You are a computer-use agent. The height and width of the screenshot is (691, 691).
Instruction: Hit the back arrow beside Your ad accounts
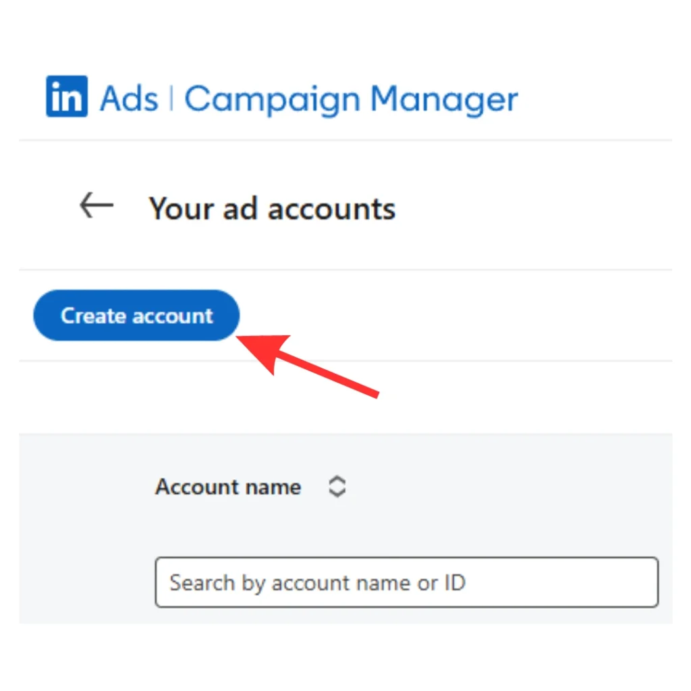(x=96, y=205)
